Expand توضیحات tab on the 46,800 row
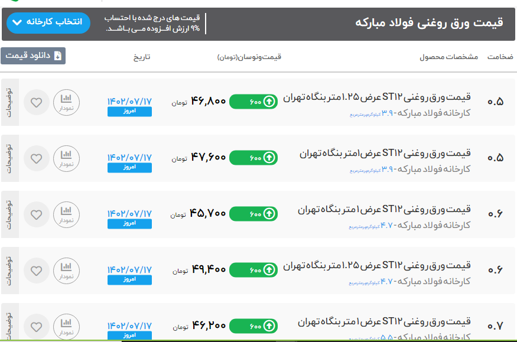 (x=9, y=102)
